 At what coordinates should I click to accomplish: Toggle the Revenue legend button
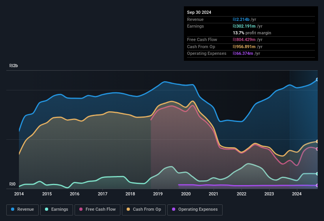pos(22,210)
